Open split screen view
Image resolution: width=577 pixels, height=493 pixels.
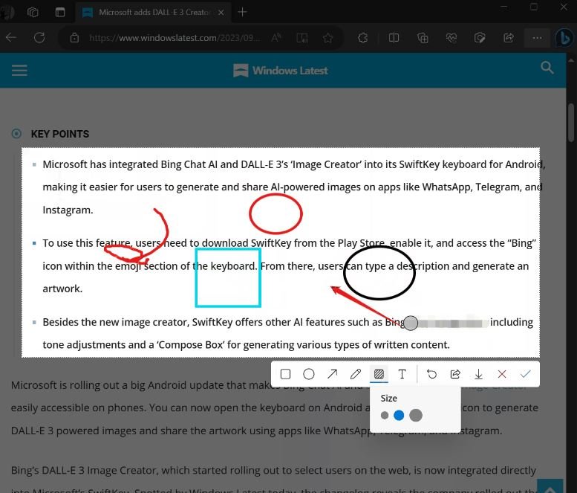click(x=394, y=38)
